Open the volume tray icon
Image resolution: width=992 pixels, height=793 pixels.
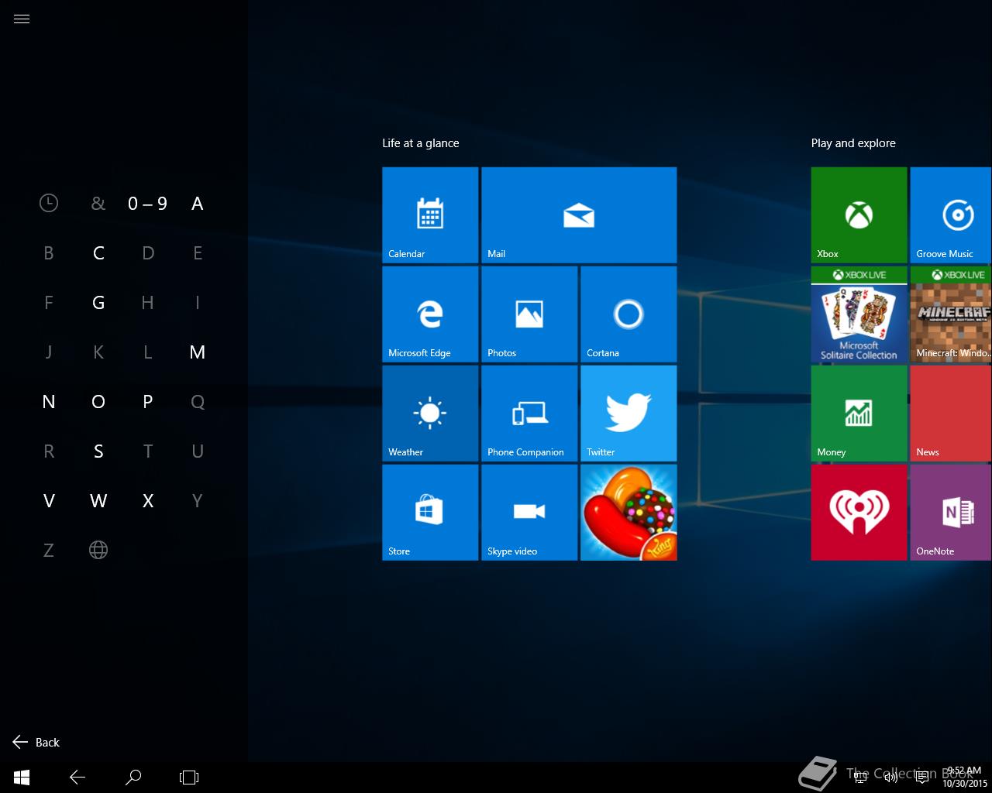[x=891, y=778]
